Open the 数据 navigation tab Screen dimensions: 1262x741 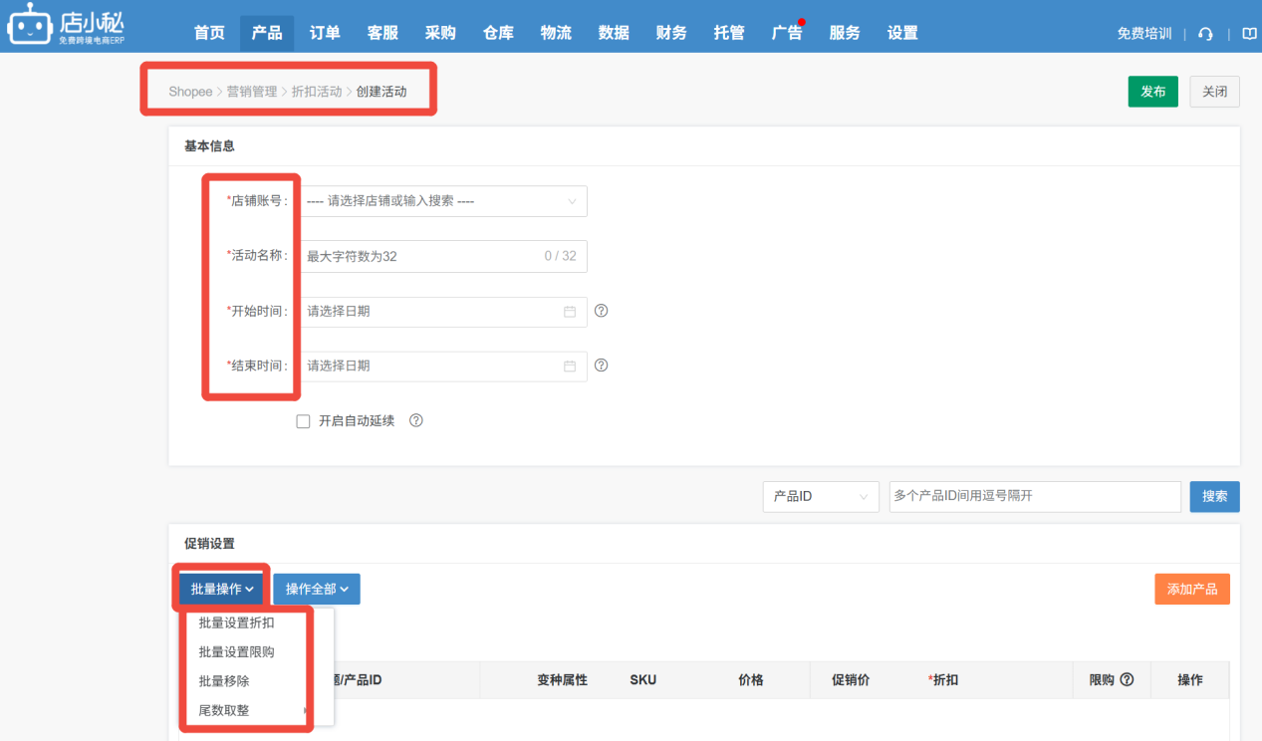click(614, 33)
